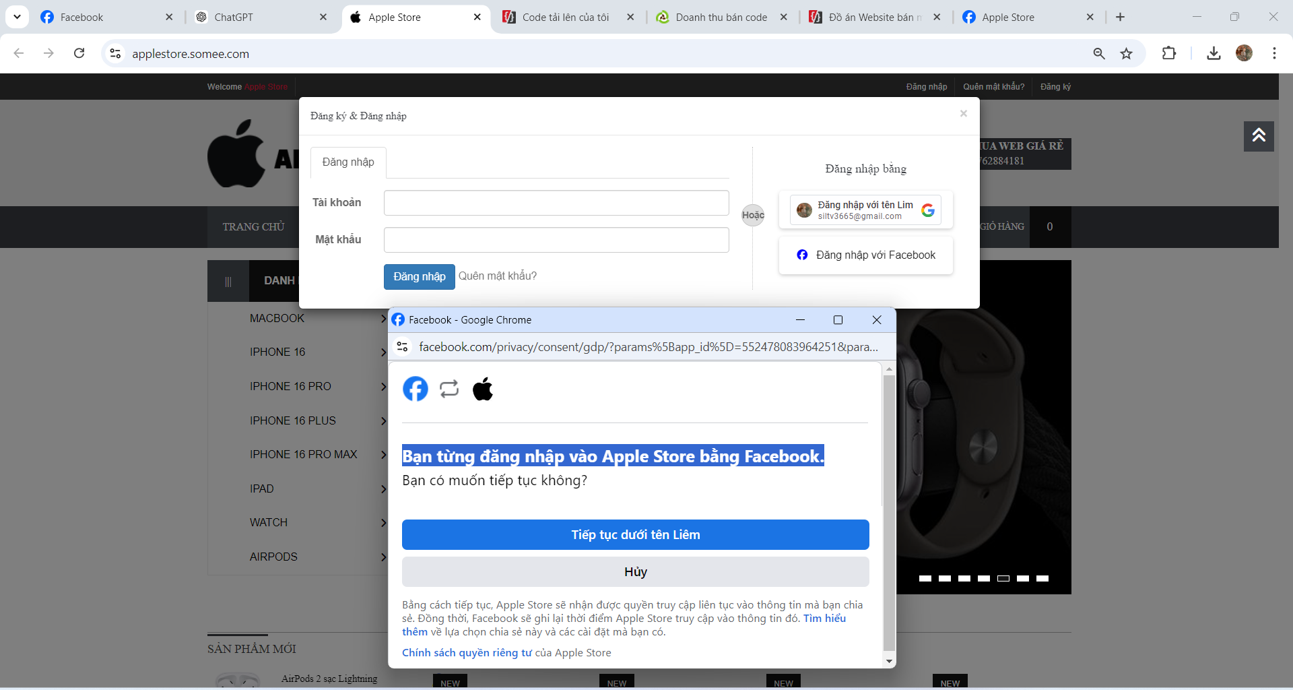
Task: Open the Chrome three-dot menu
Action: [1274, 53]
